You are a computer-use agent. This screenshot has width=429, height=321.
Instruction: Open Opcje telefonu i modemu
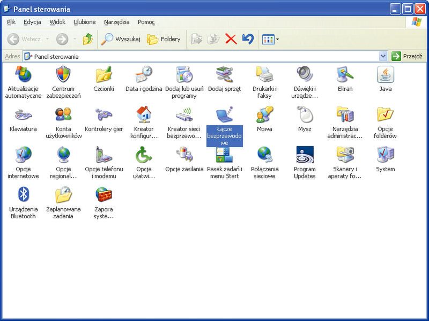(103, 162)
